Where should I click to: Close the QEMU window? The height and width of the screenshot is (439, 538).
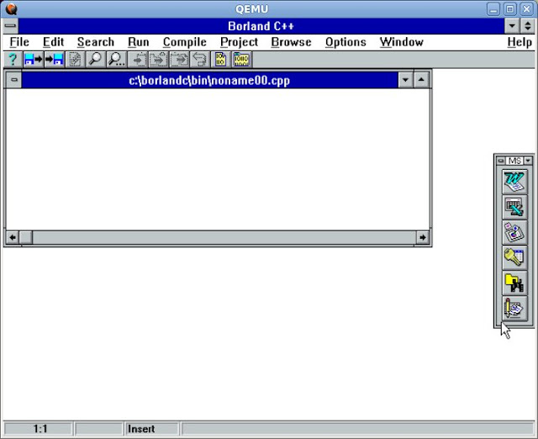[x=526, y=9]
